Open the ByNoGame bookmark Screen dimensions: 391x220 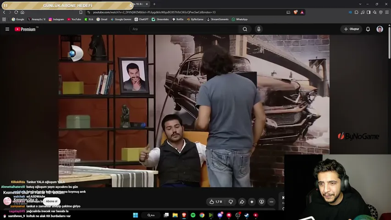tap(195, 19)
